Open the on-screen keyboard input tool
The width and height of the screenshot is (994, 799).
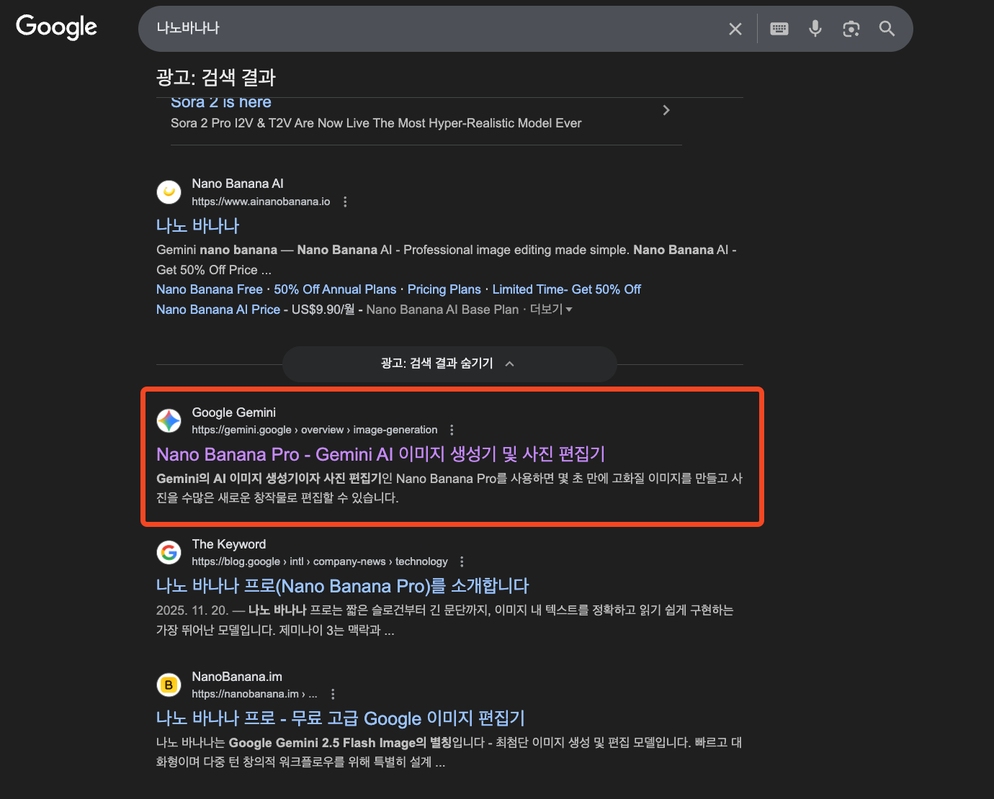779,29
